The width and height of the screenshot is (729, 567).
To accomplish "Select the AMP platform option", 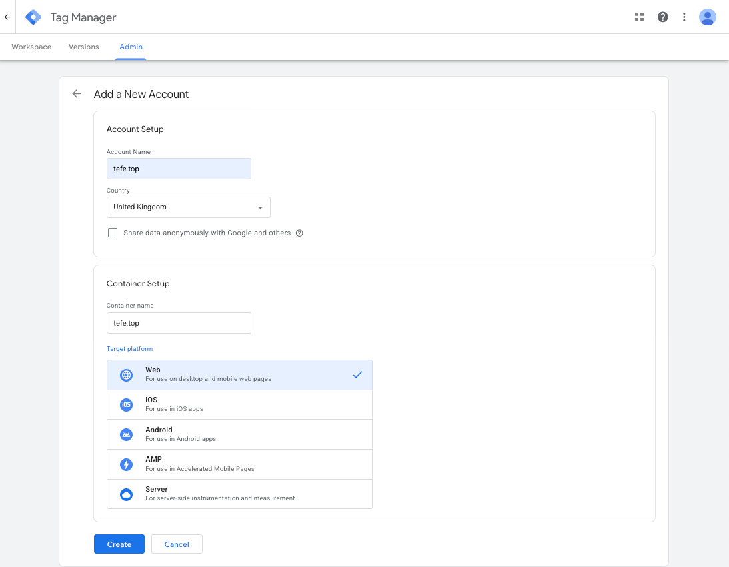I will [239, 464].
